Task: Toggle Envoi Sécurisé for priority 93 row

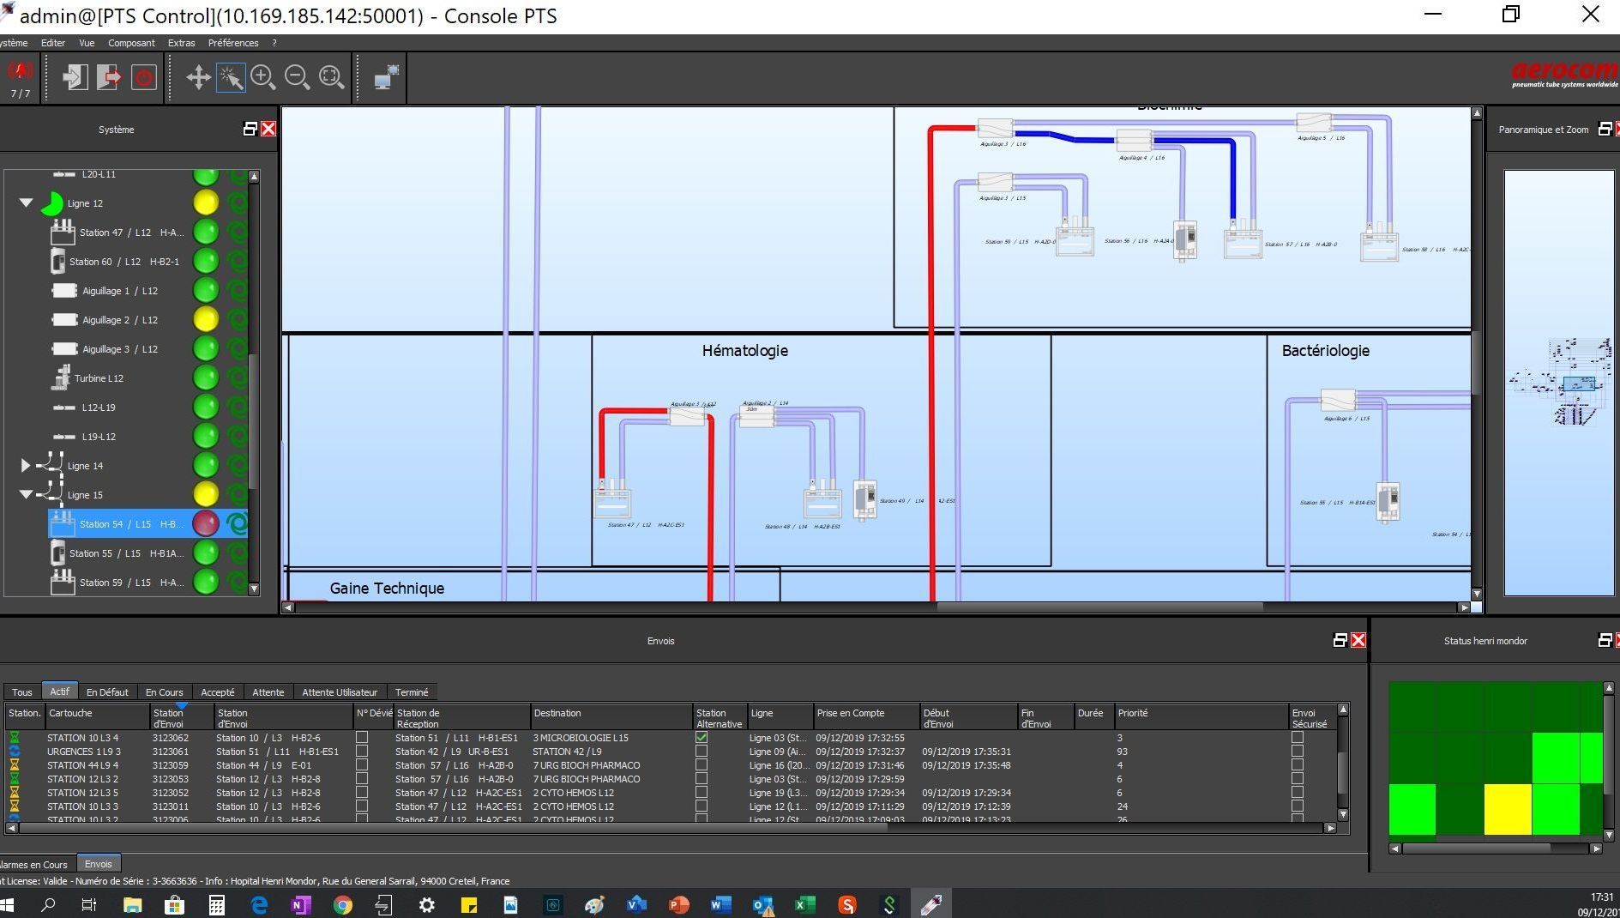Action: click(1298, 751)
